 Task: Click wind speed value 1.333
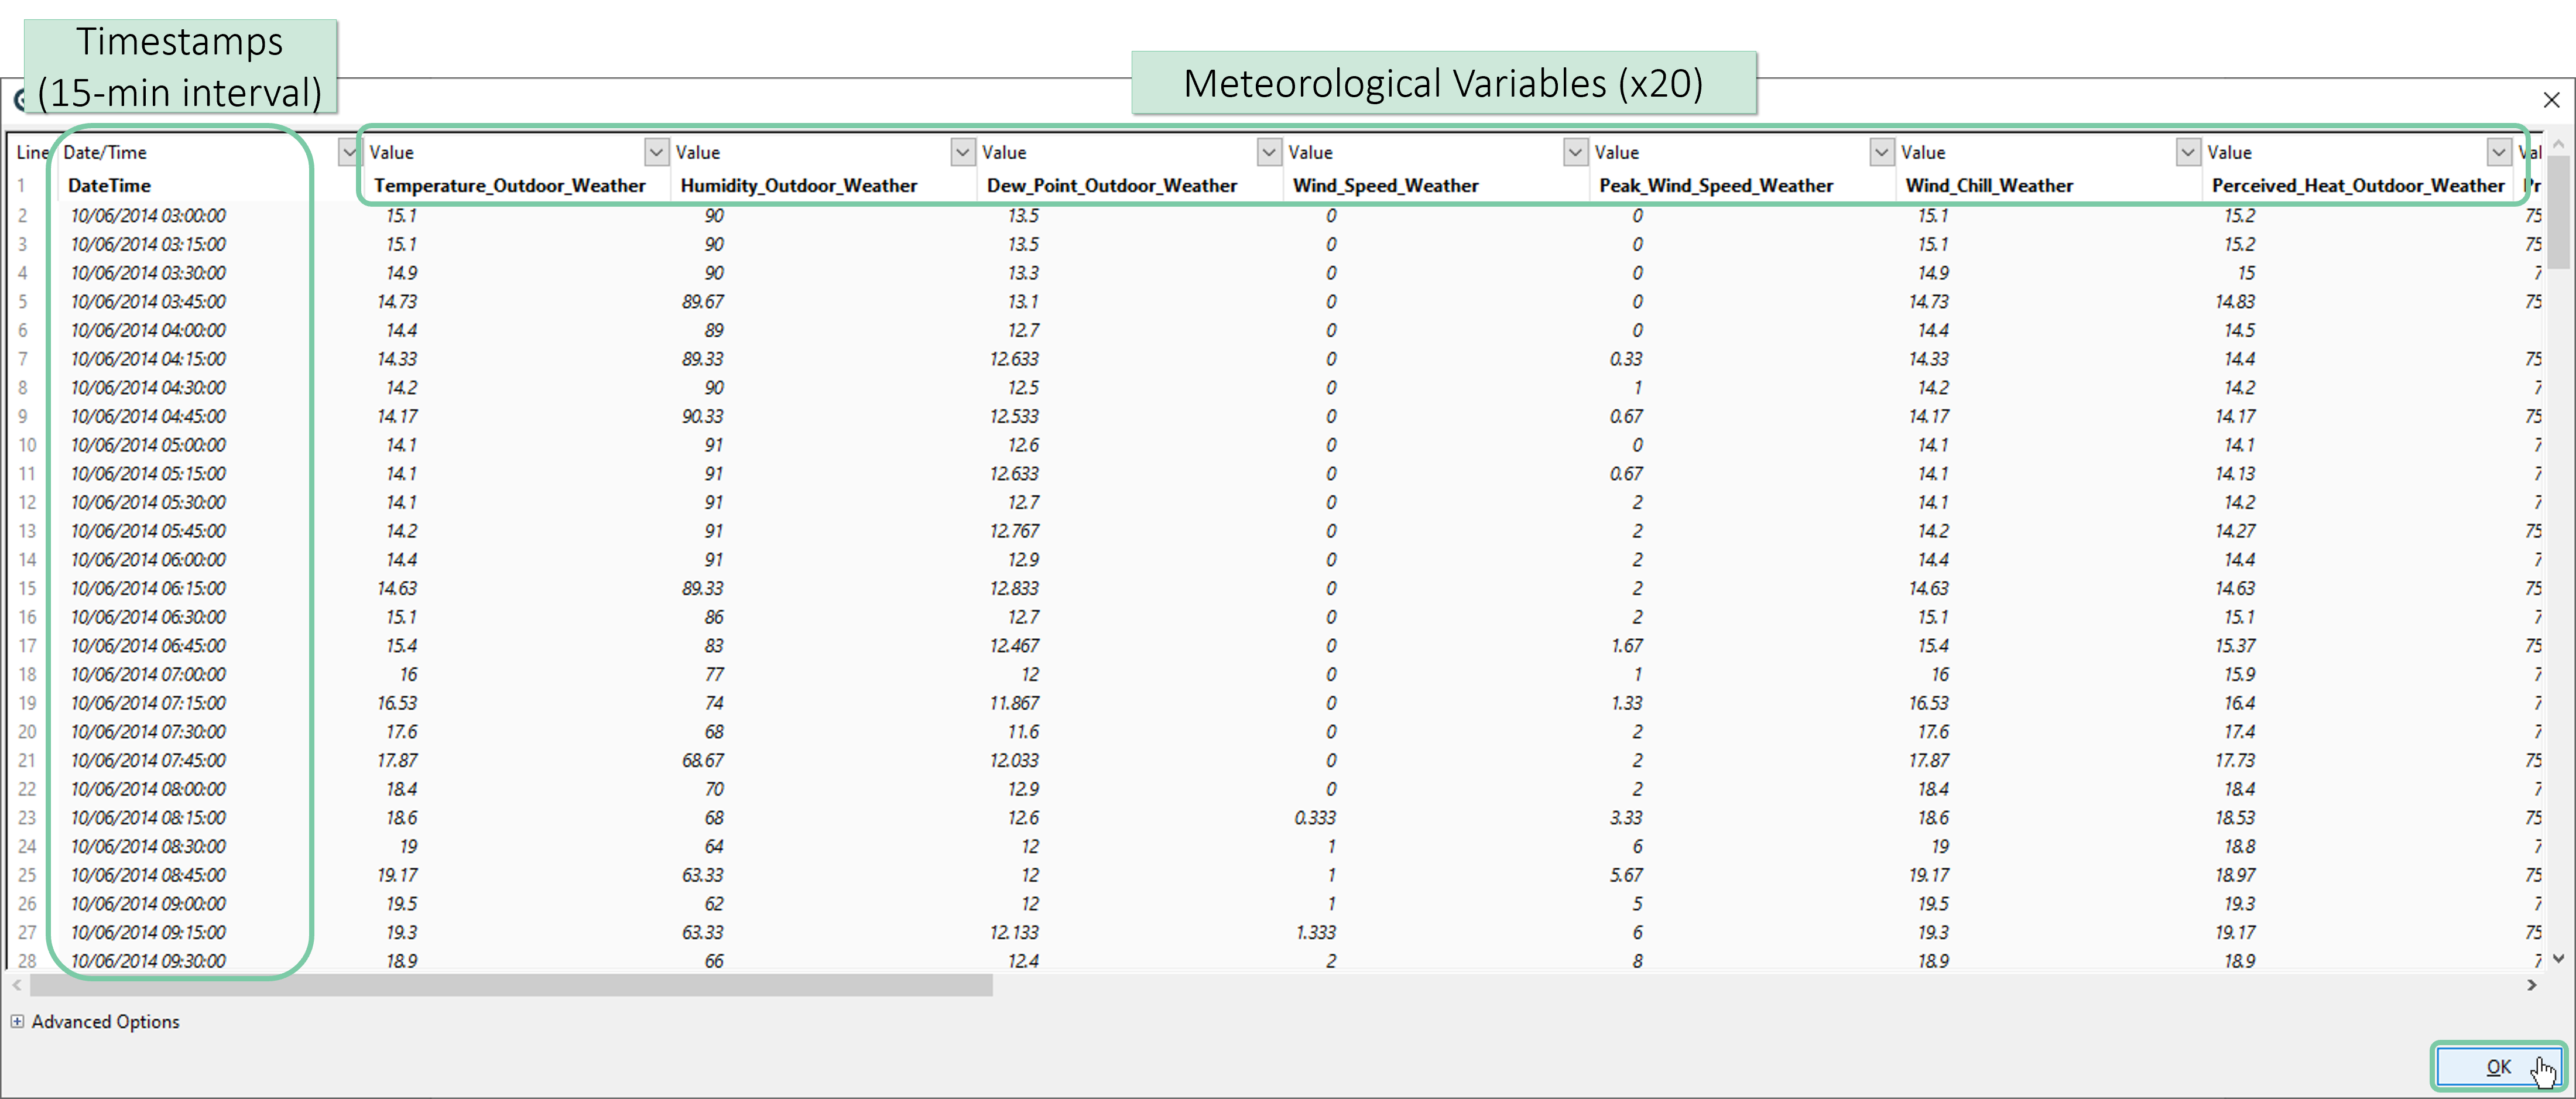[x=1315, y=933]
